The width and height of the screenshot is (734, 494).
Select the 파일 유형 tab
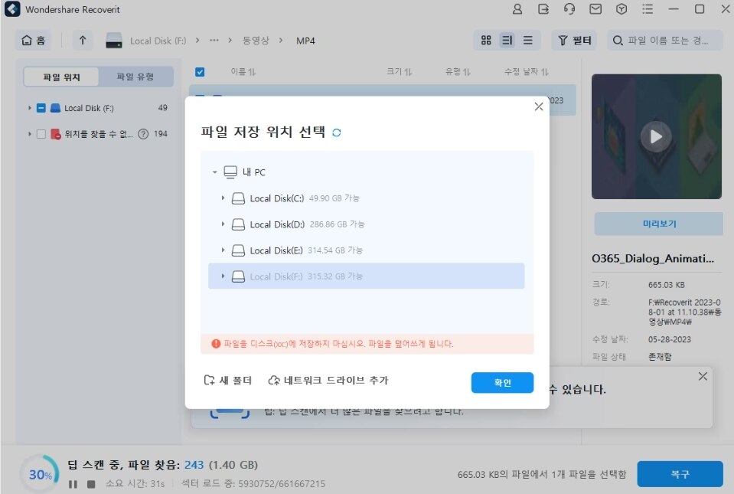pos(135,77)
